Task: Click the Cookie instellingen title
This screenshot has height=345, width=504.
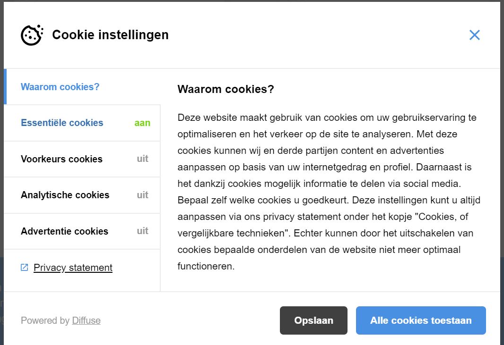Action: coord(110,35)
